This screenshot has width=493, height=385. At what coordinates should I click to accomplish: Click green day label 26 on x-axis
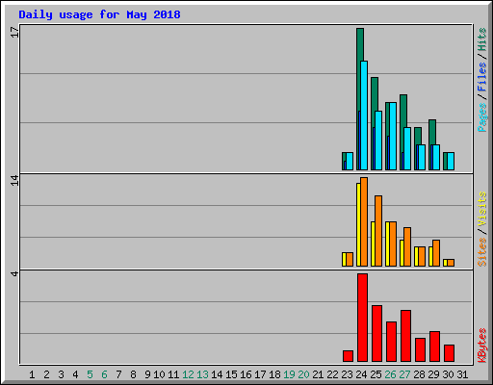[x=390, y=374]
